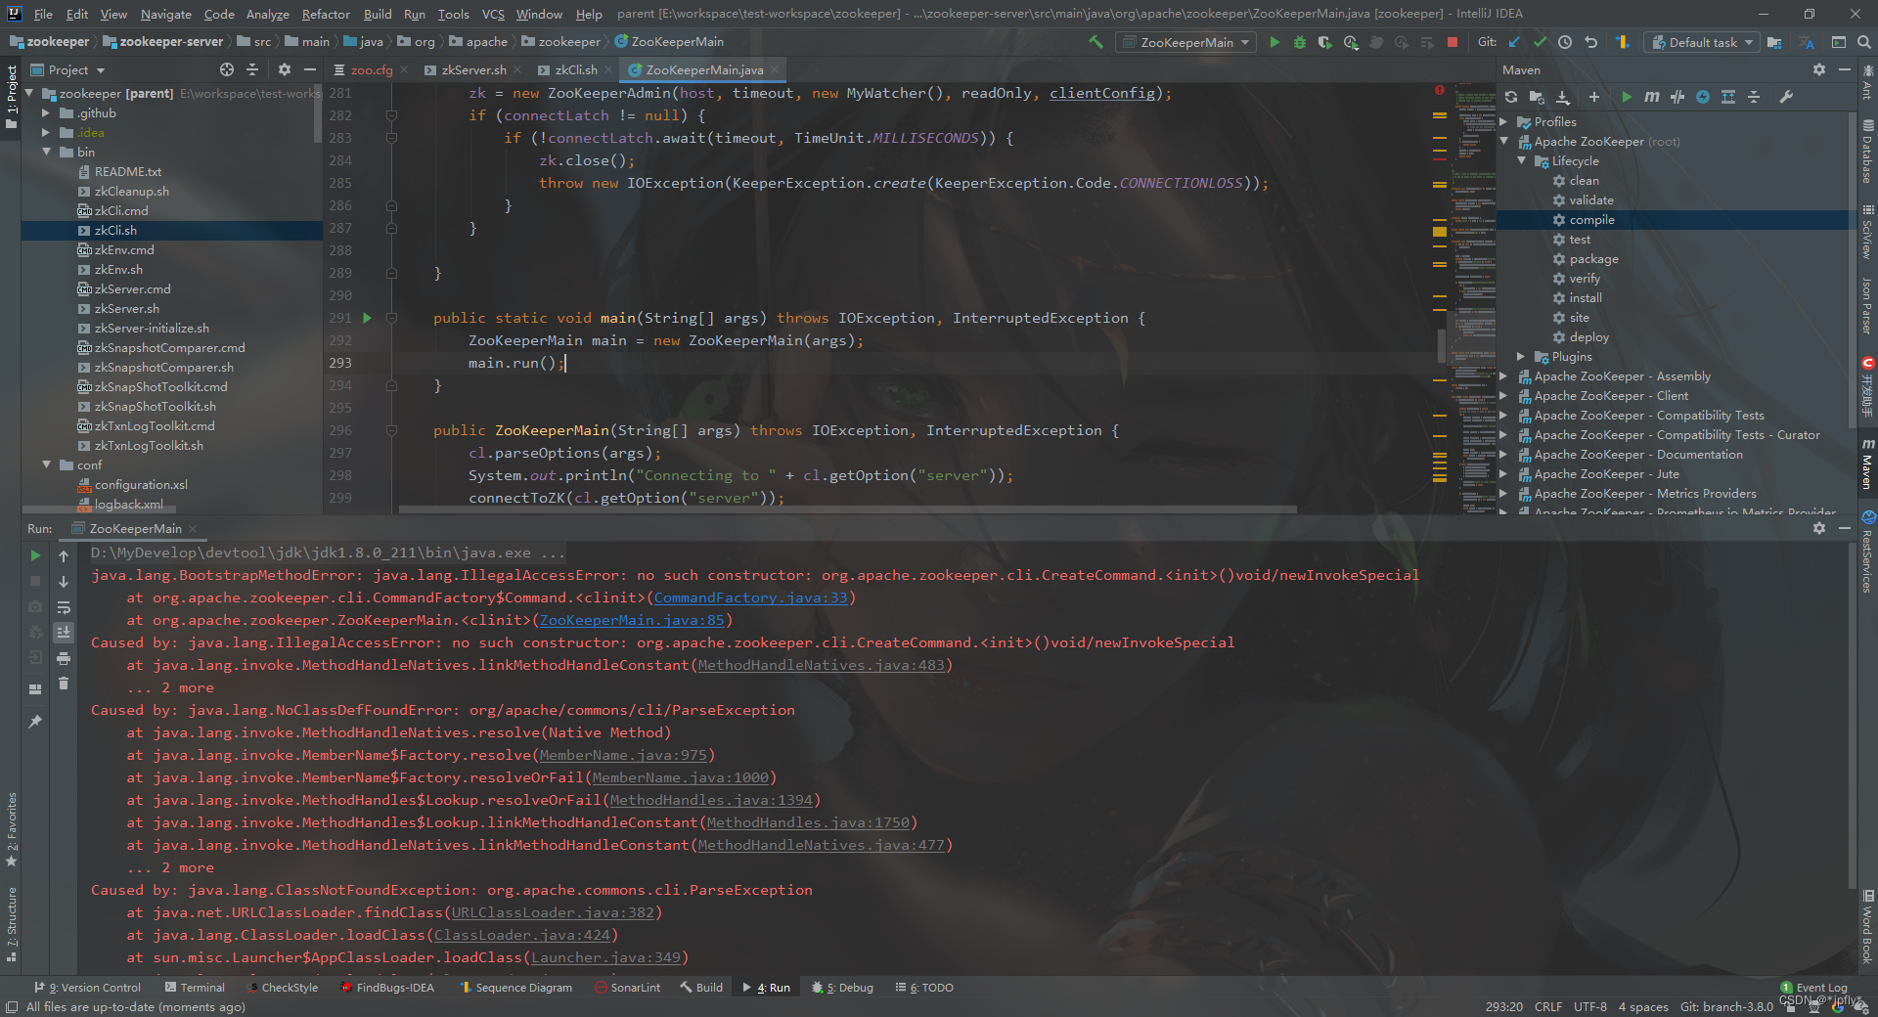Open Maven settings with the wrench icon
The width and height of the screenshot is (1878, 1017).
(1786, 97)
